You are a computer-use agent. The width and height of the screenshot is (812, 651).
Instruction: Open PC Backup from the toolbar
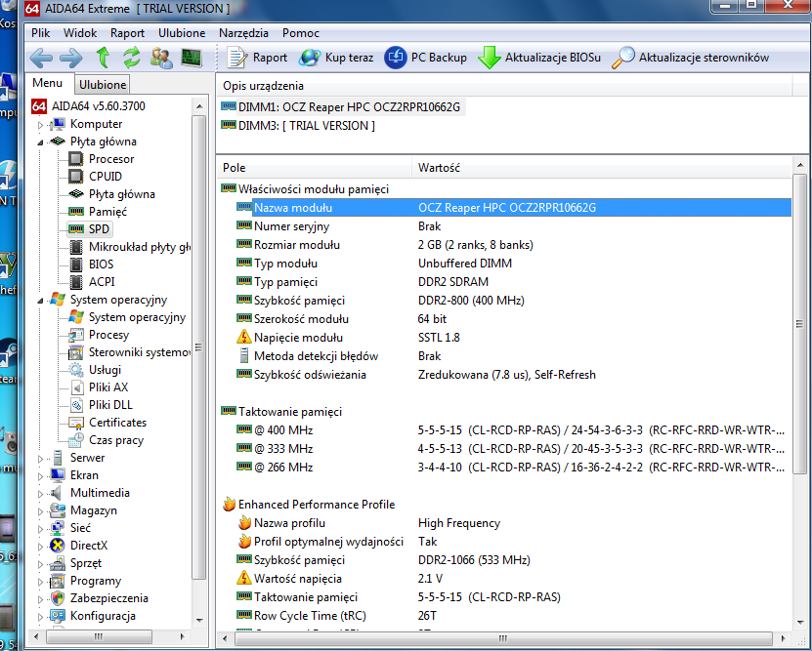coord(425,58)
